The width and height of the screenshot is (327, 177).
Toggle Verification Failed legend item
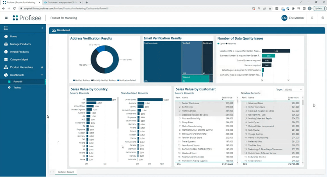tap(126, 80)
